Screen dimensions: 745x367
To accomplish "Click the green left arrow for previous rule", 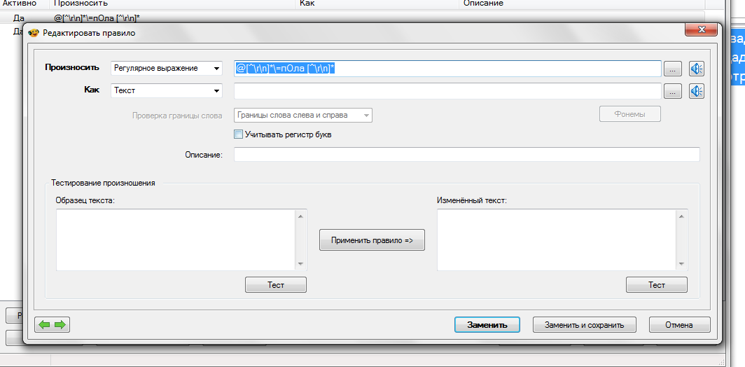I will 46,325.
